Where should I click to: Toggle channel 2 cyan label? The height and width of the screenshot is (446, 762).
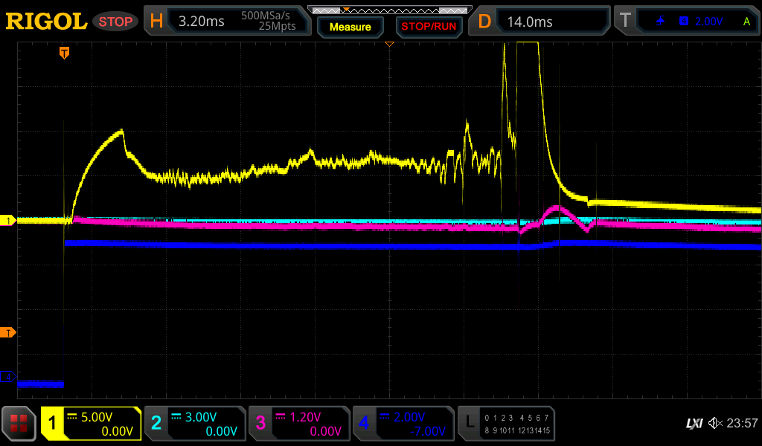click(156, 424)
